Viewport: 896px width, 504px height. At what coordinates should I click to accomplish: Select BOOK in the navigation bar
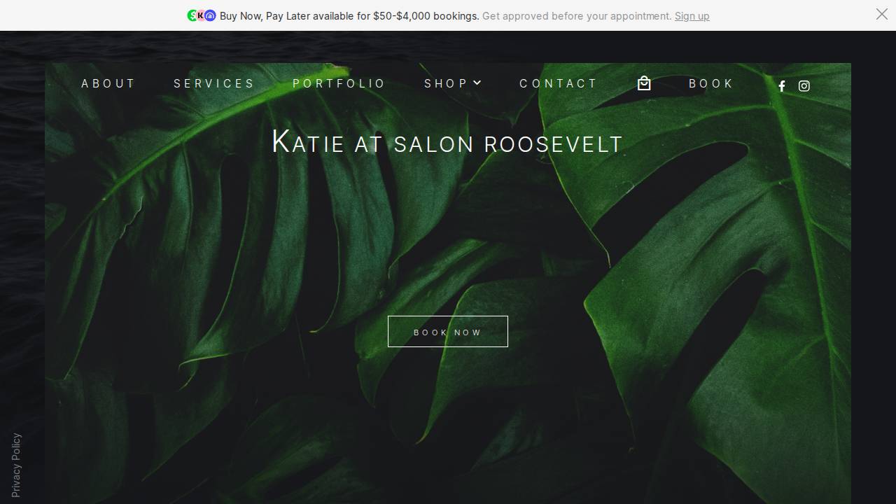[711, 83]
